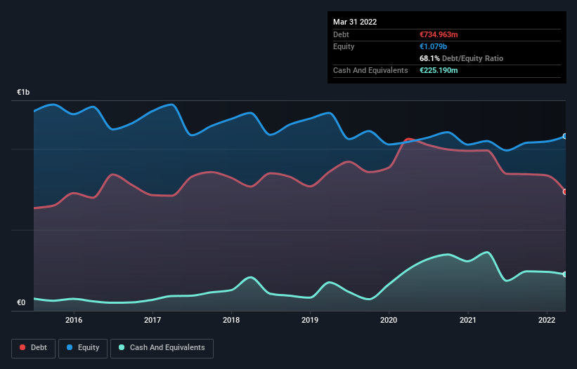Click the €1b y-axis label
Viewport: 577px width, 369px height.
tap(23, 92)
